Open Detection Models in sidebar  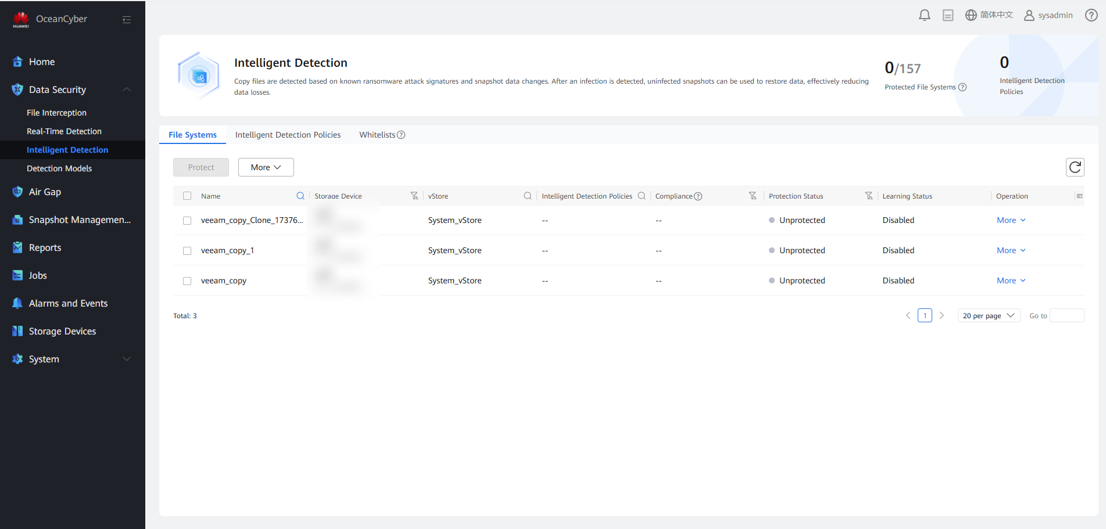point(59,168)
